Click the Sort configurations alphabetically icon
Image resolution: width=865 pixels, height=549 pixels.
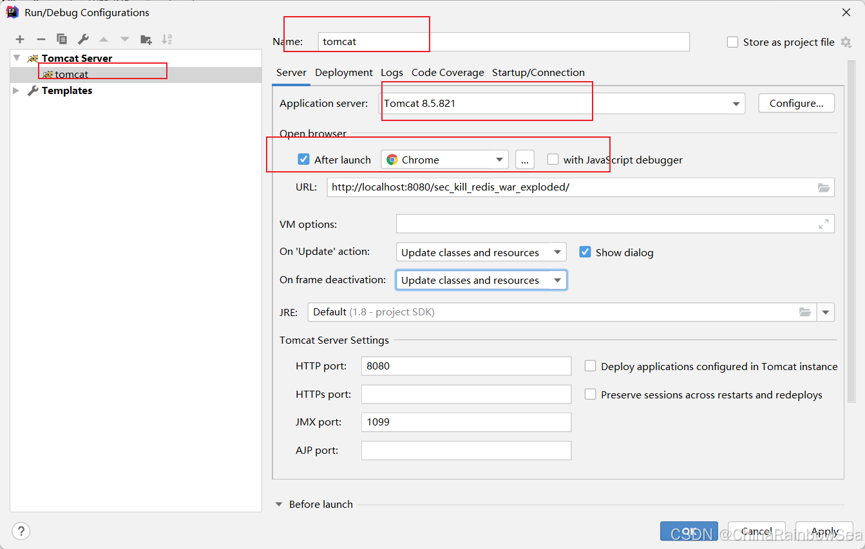167,39
